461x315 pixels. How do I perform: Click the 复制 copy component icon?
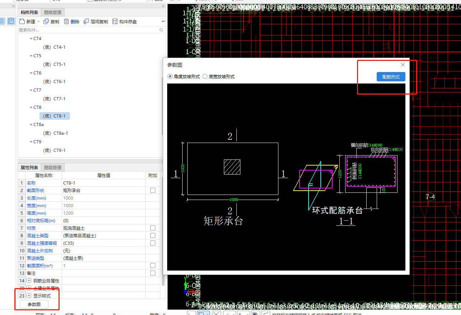(46, 22)
